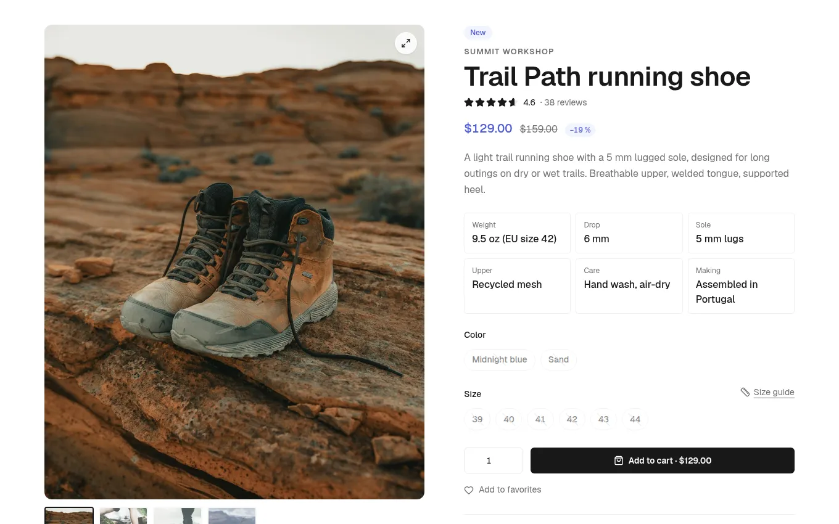Viewport: 839px width, 524px height.
Task: Choose size 40
Action: [x=509, y=419]
